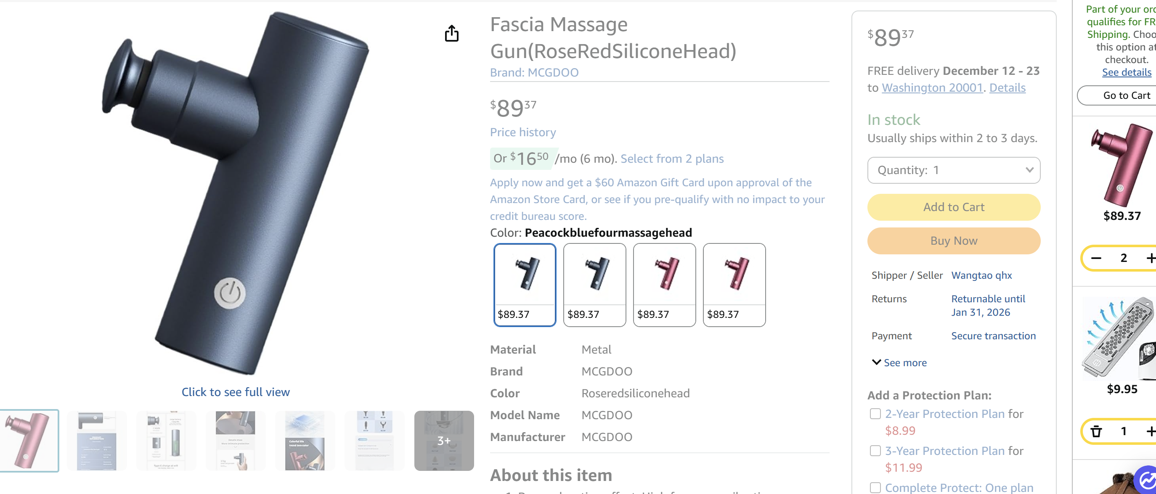Decrease cart quantity with the minus icon
The width and height of the screenshot is (1156, 494).
1096,258
